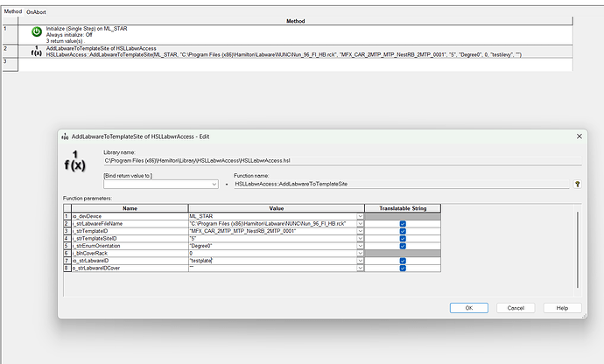This screenshot has width=604, height=364.
Task: Expand the i_strEnumOrientation value dropdown
Action: [359, 246]
